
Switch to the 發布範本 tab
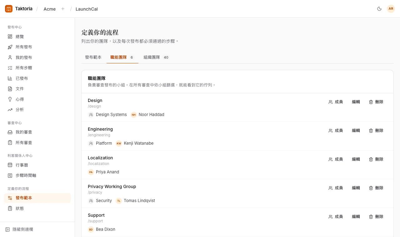(93, 57)
